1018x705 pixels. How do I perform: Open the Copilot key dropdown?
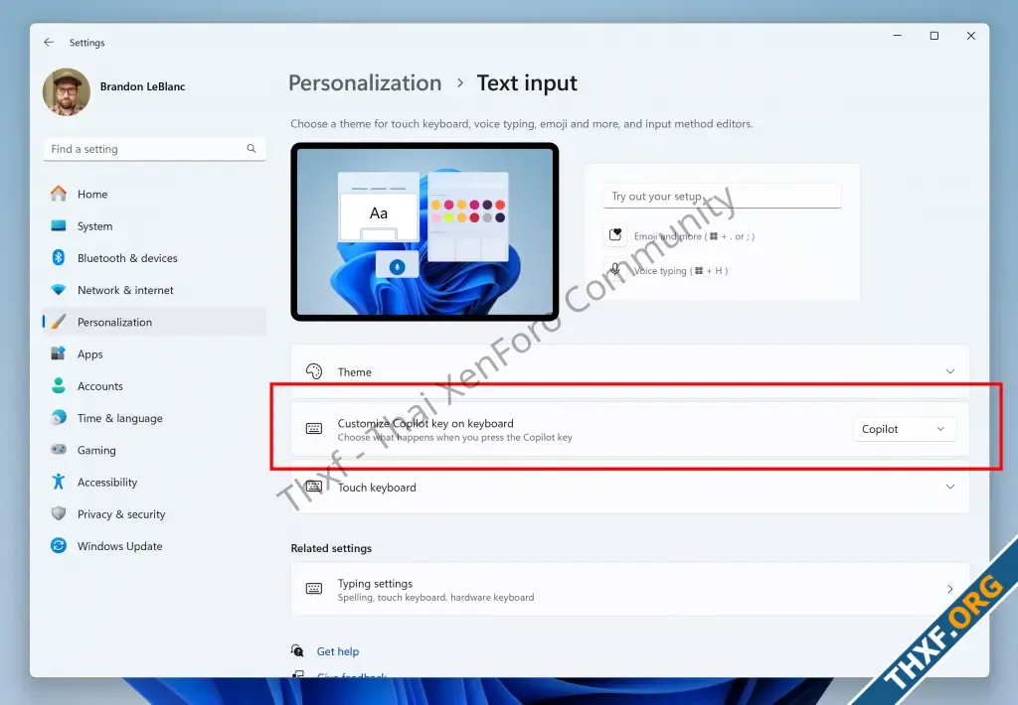(x=903, y=429)
